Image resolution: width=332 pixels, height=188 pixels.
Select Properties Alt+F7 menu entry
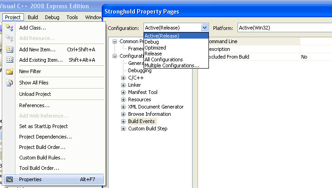tap(54, 179)
